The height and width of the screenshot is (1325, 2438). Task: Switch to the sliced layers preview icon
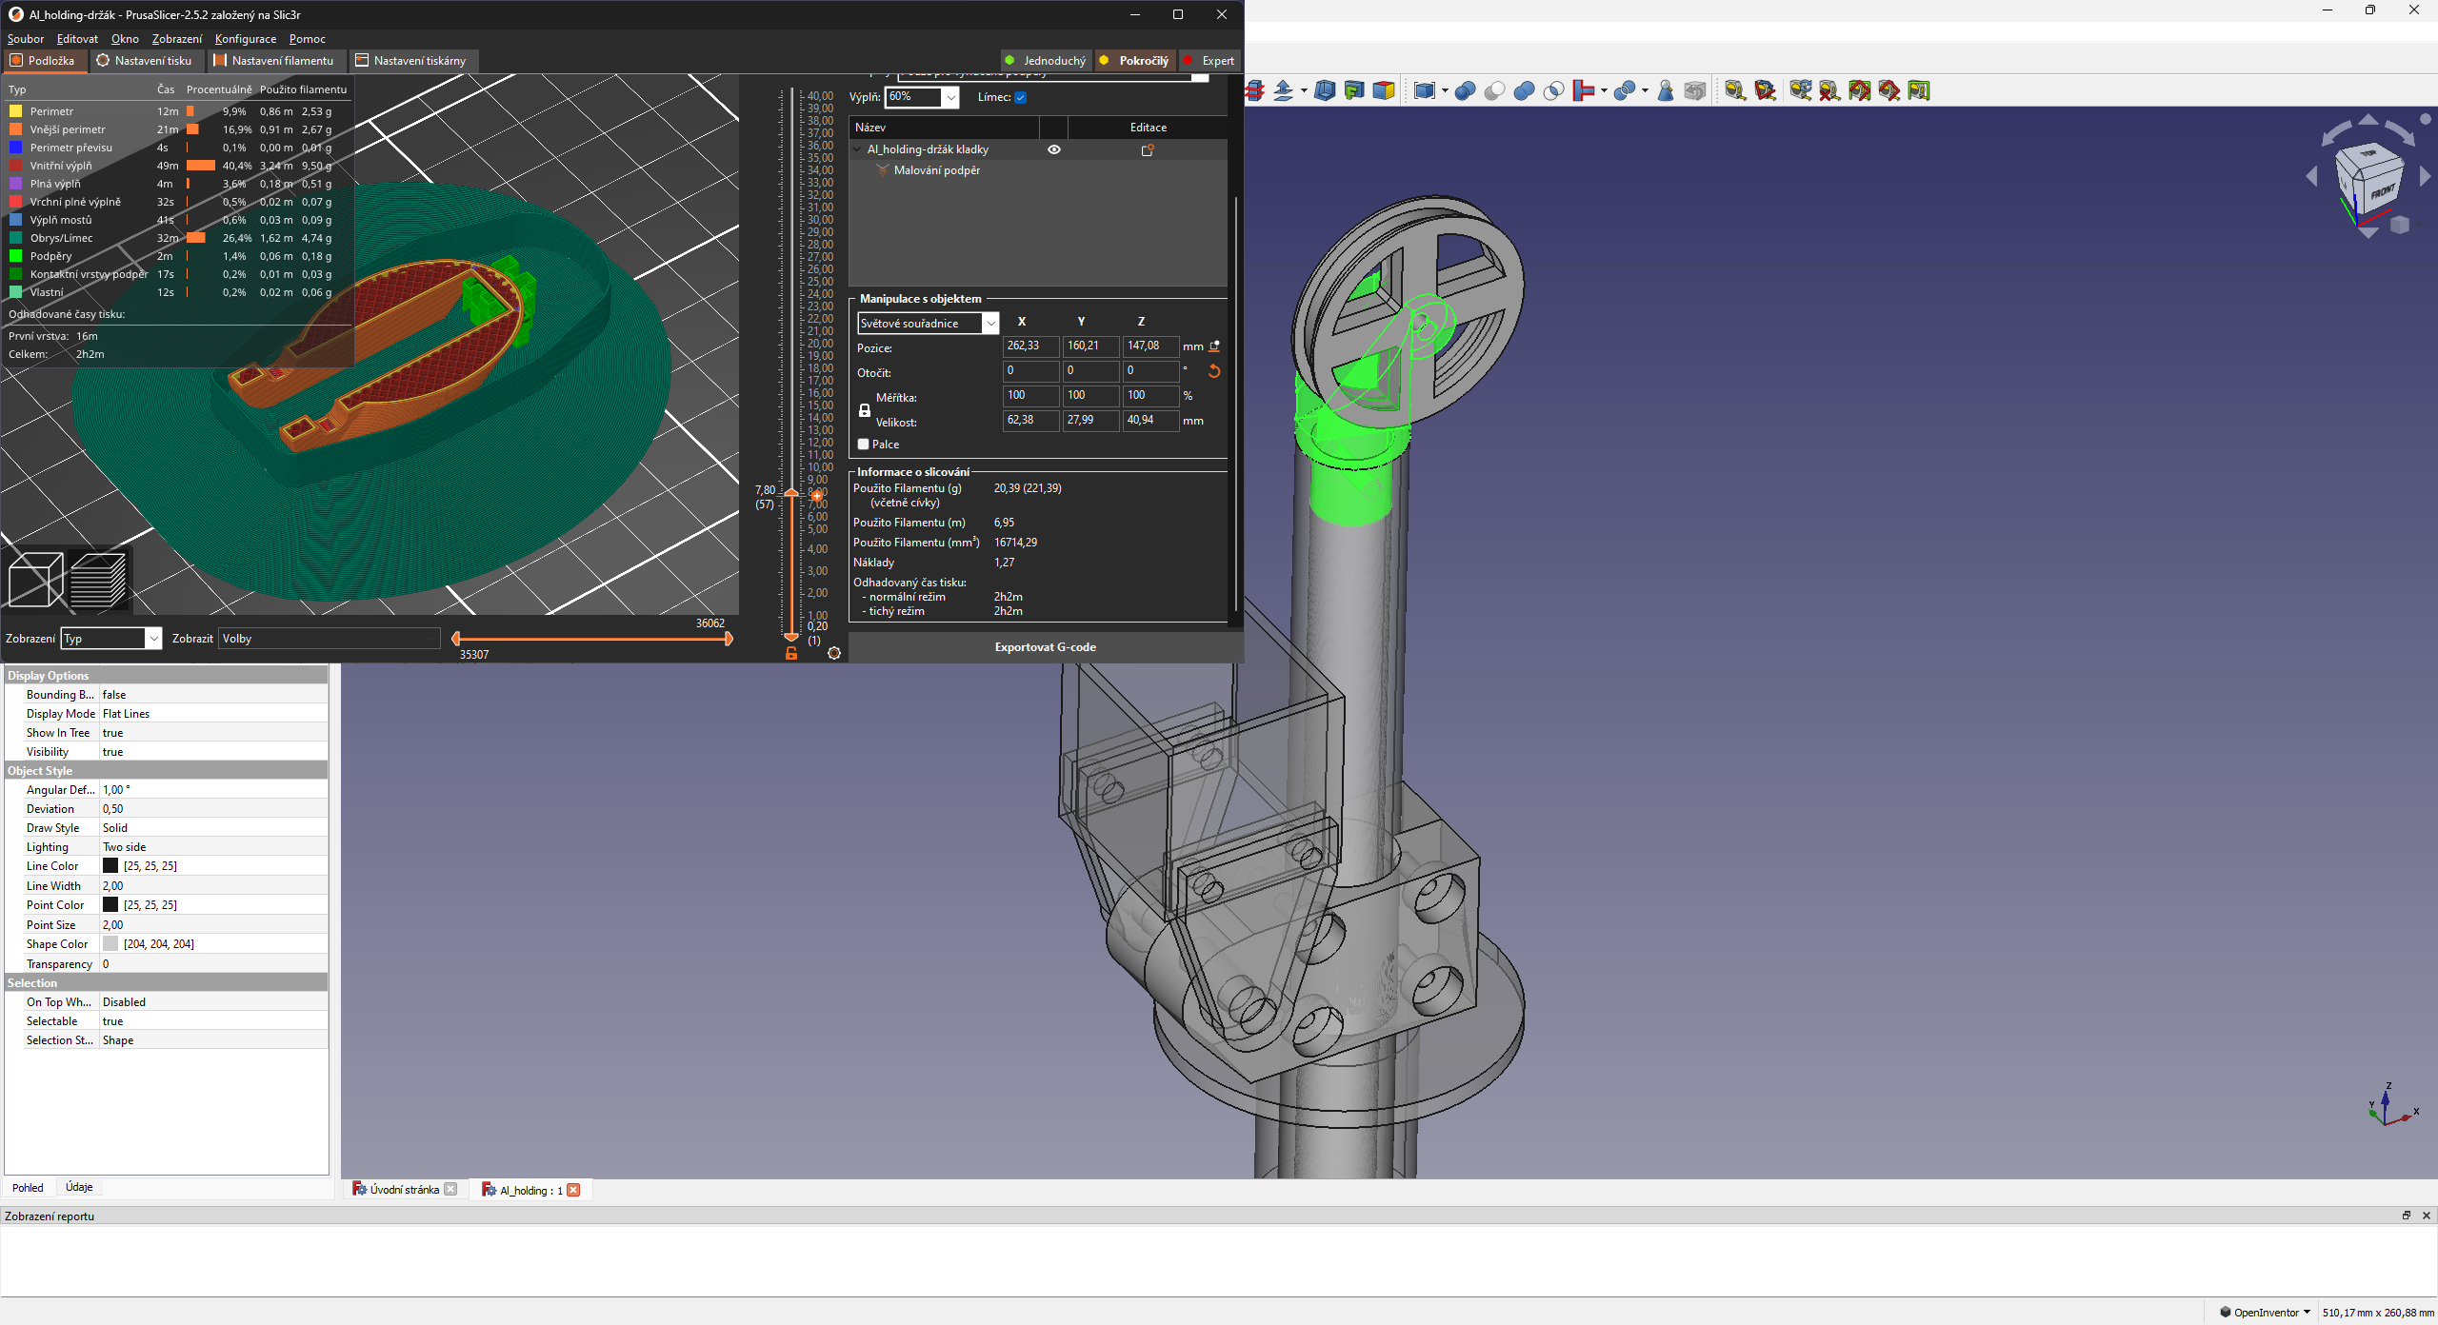pos(98,580)
